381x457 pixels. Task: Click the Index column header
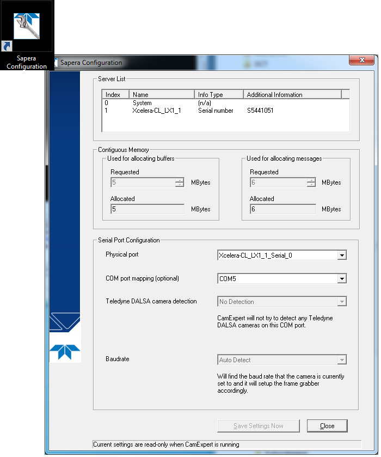pos(115,95)
